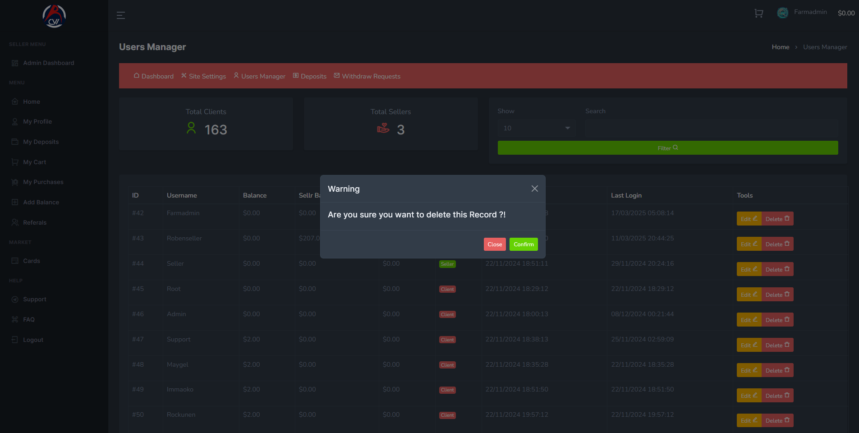Click the CV site logo
This screenshot has width=859, height=433.
point(54,16)
